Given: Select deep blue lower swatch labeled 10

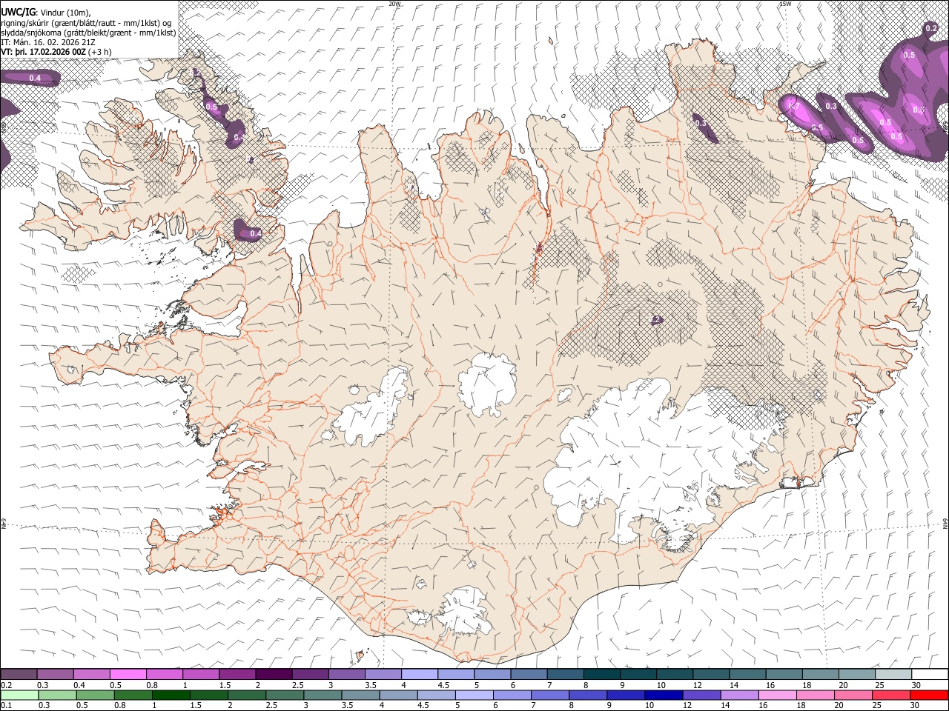Looking at the screenshot, I should (664, 695).
